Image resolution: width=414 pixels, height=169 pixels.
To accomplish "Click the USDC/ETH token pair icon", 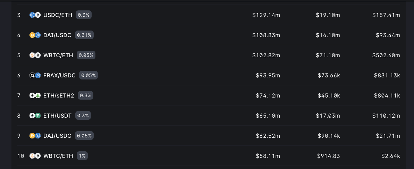I will point(35,15).
